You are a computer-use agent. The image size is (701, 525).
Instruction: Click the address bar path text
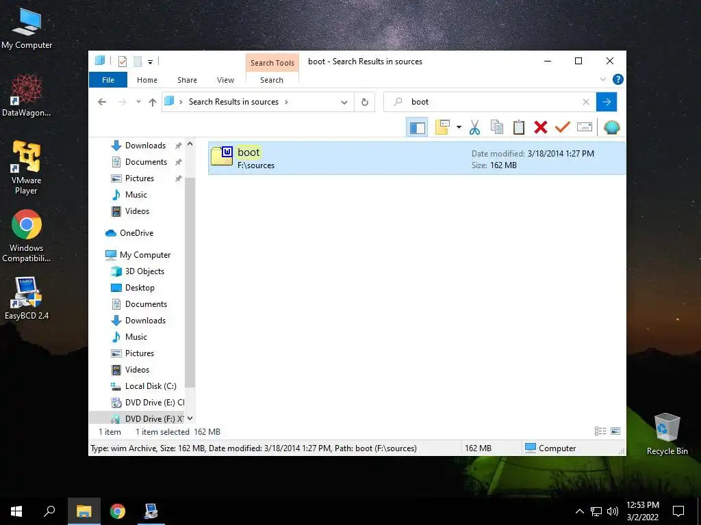coord(233,102)
